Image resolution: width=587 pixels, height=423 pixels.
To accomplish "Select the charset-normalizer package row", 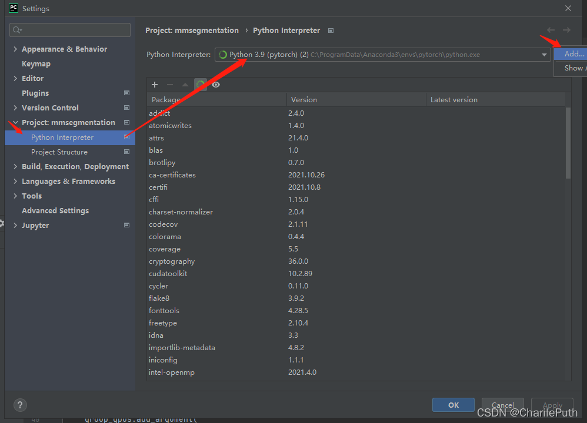I will 356,211.
